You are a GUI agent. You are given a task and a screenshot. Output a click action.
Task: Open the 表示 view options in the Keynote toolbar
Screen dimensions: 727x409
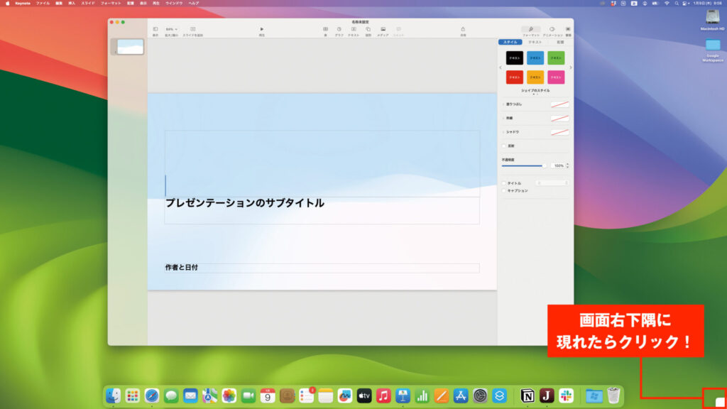tap(155, 31)
